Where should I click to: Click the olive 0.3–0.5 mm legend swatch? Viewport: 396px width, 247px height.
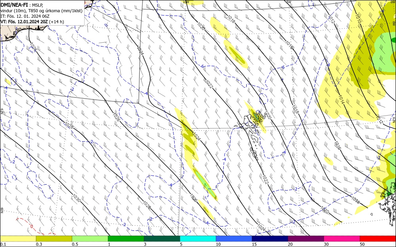(54, 239)
